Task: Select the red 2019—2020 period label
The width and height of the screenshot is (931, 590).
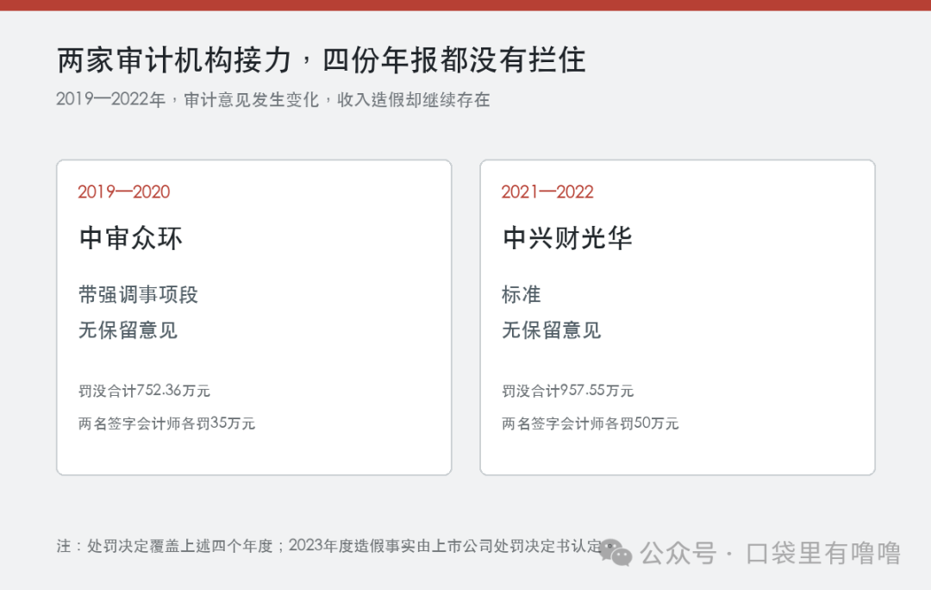Action: 123,191
